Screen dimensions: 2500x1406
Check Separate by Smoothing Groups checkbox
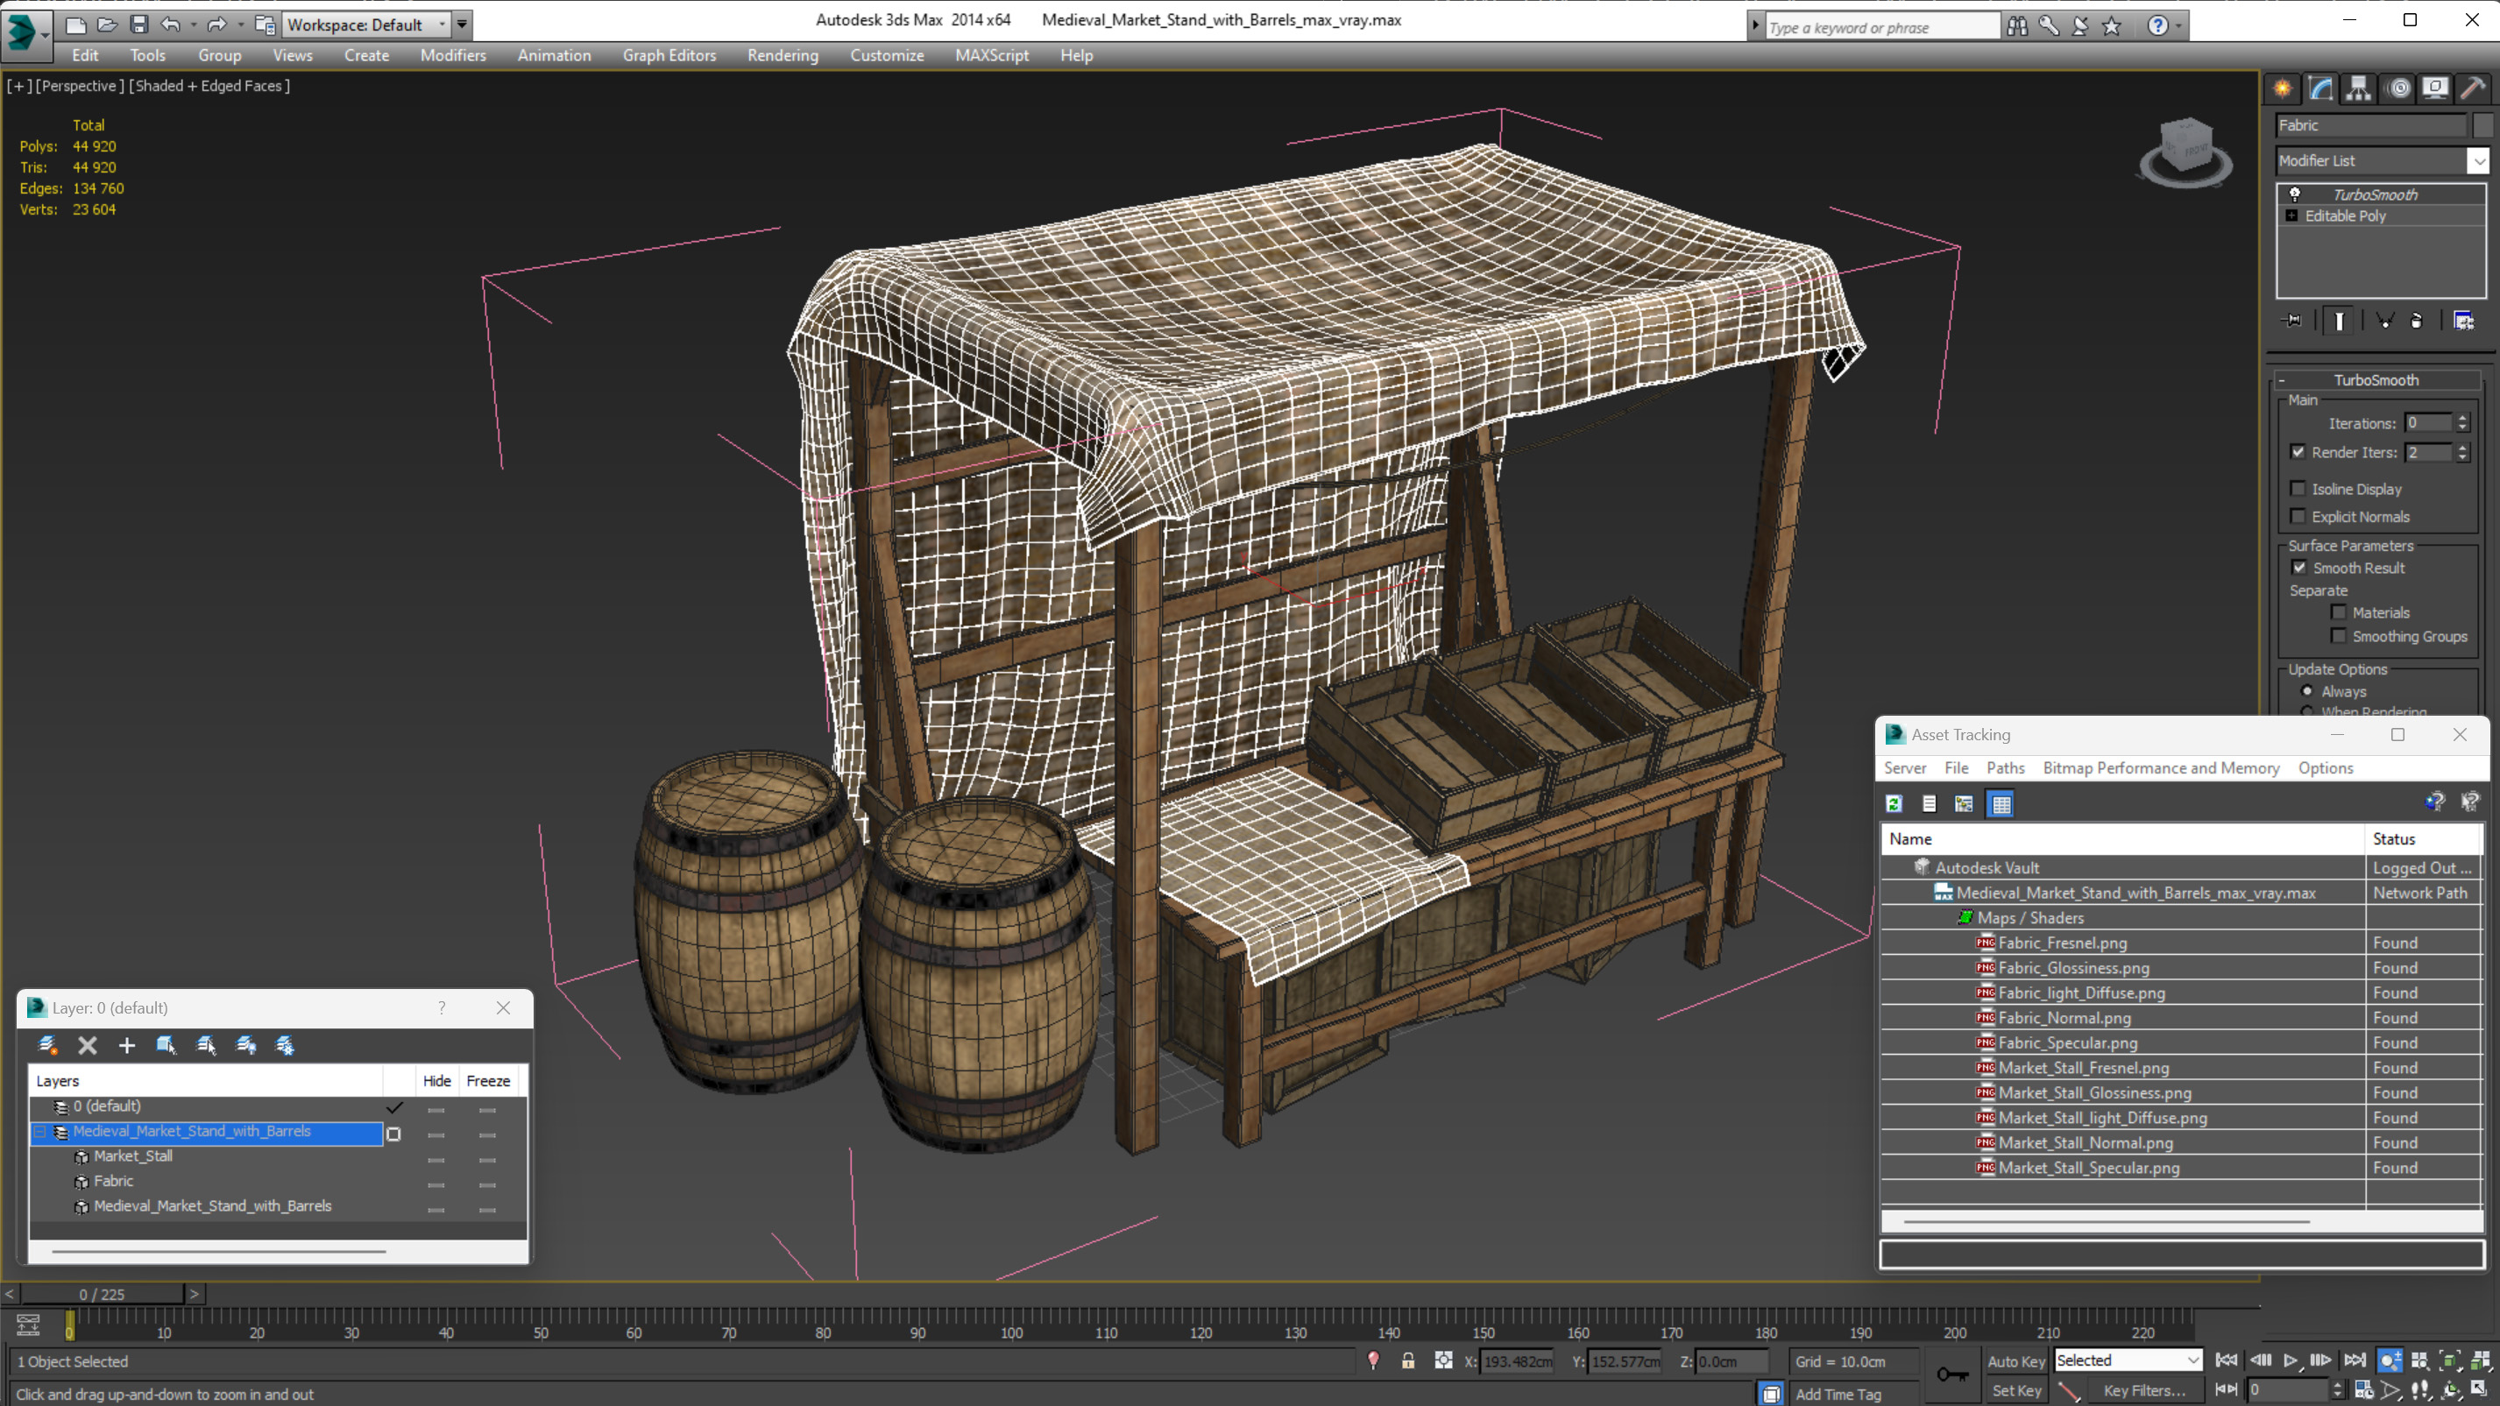point(2338,636)
